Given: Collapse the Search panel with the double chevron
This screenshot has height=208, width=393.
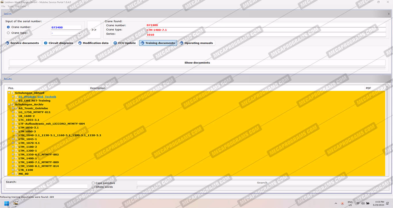Looking at the screenshot, I should (389, 14).
